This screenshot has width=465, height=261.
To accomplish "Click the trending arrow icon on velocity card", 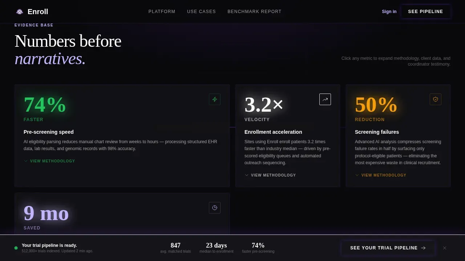I will tap(325, 99).
